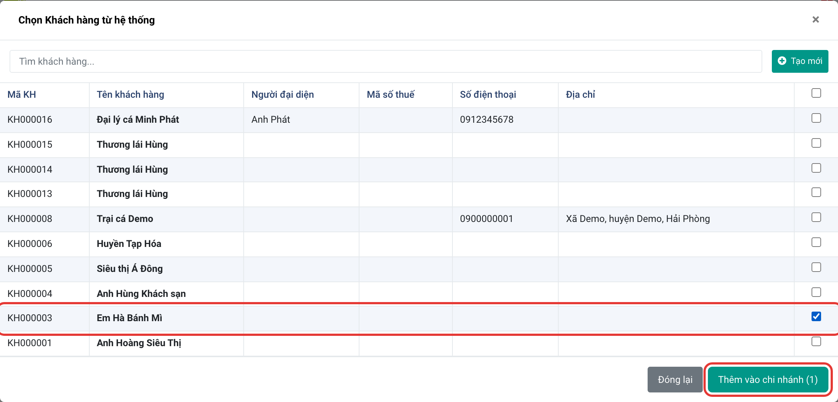
Task: Click customer name Huyền Tạp Hóa
Action: point(129,244)
